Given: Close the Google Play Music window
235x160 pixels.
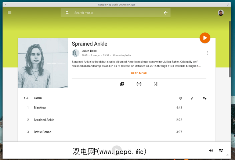Looking at the screenshot, I should (5, 4).
